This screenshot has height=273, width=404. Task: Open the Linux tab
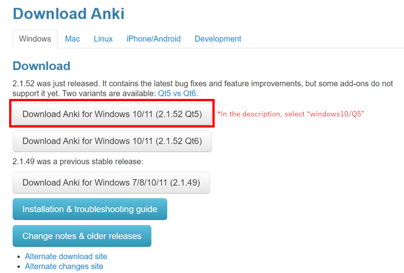[103, 39]
